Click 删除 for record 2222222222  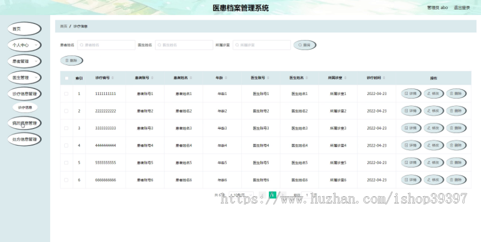tap(456, 111)
